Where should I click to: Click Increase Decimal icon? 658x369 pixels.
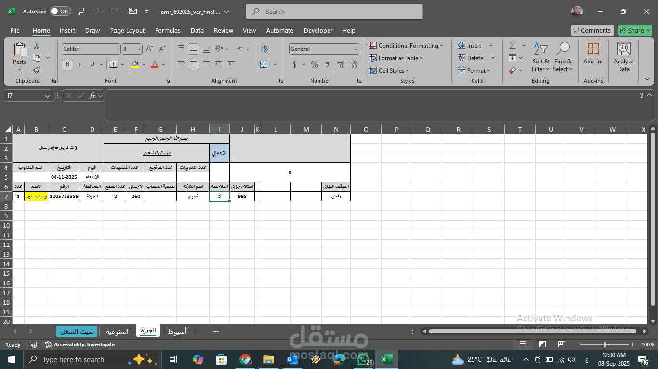pos(341,64)
